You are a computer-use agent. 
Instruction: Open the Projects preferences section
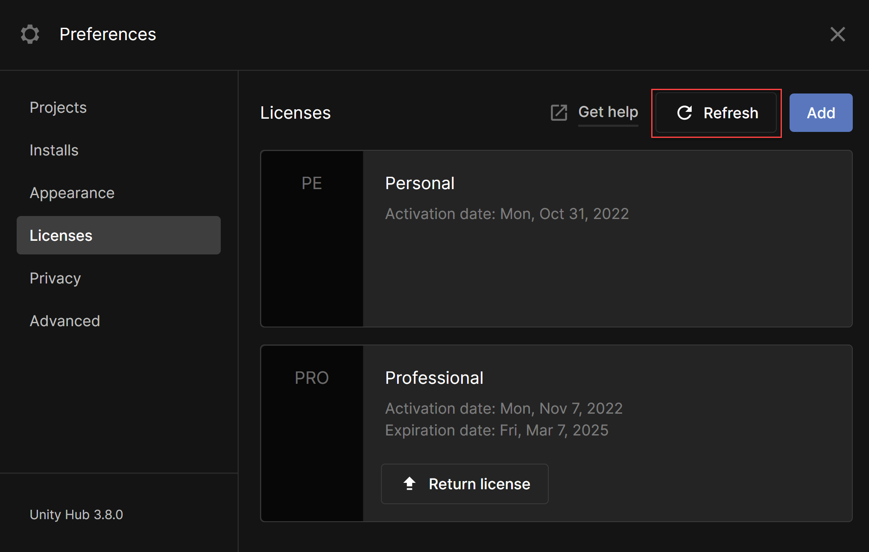click(58, 108)
